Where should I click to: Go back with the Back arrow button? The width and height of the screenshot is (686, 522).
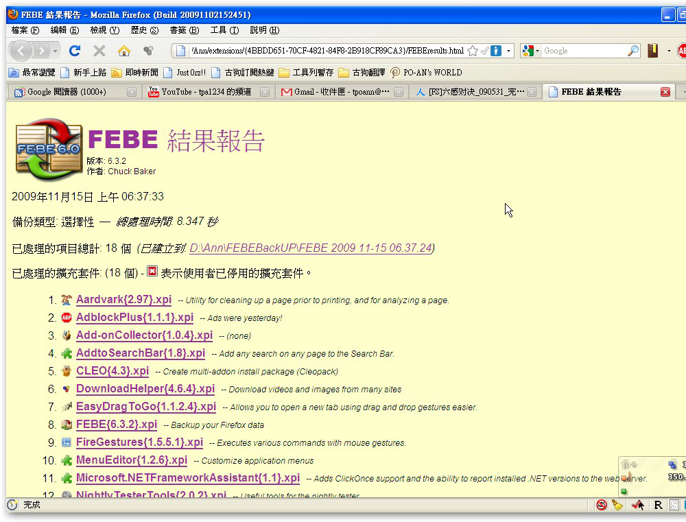click(21, 51)
